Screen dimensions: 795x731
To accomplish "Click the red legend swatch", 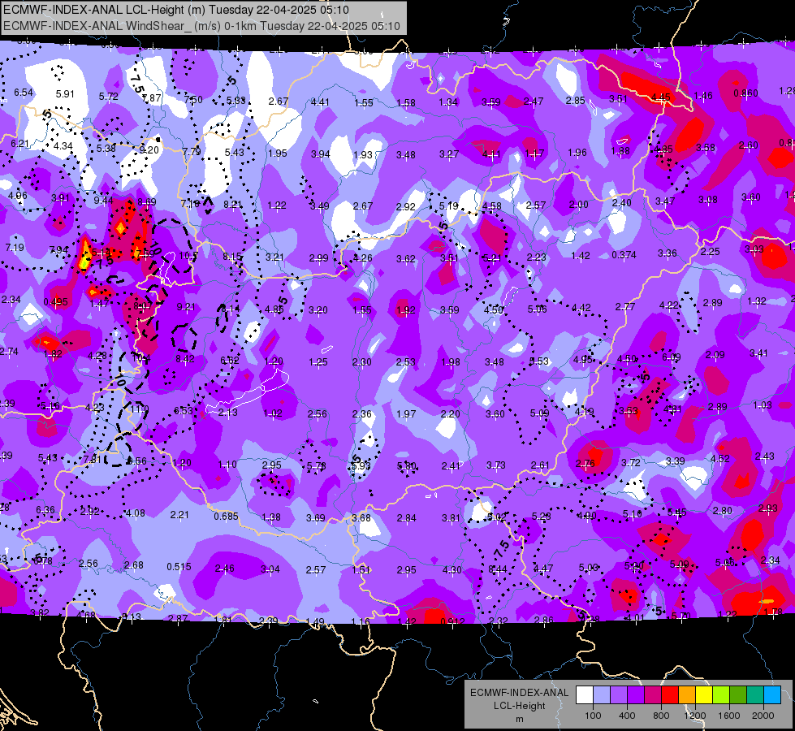I will coord(670,695).
